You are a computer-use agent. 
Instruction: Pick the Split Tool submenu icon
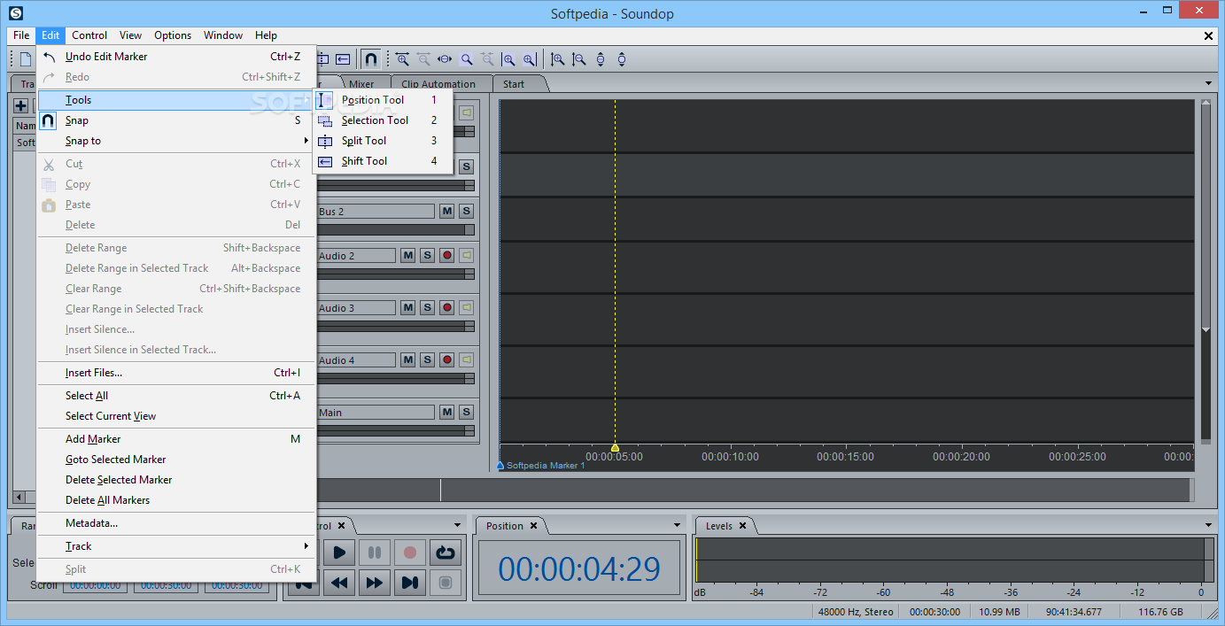tap(325, 141)
